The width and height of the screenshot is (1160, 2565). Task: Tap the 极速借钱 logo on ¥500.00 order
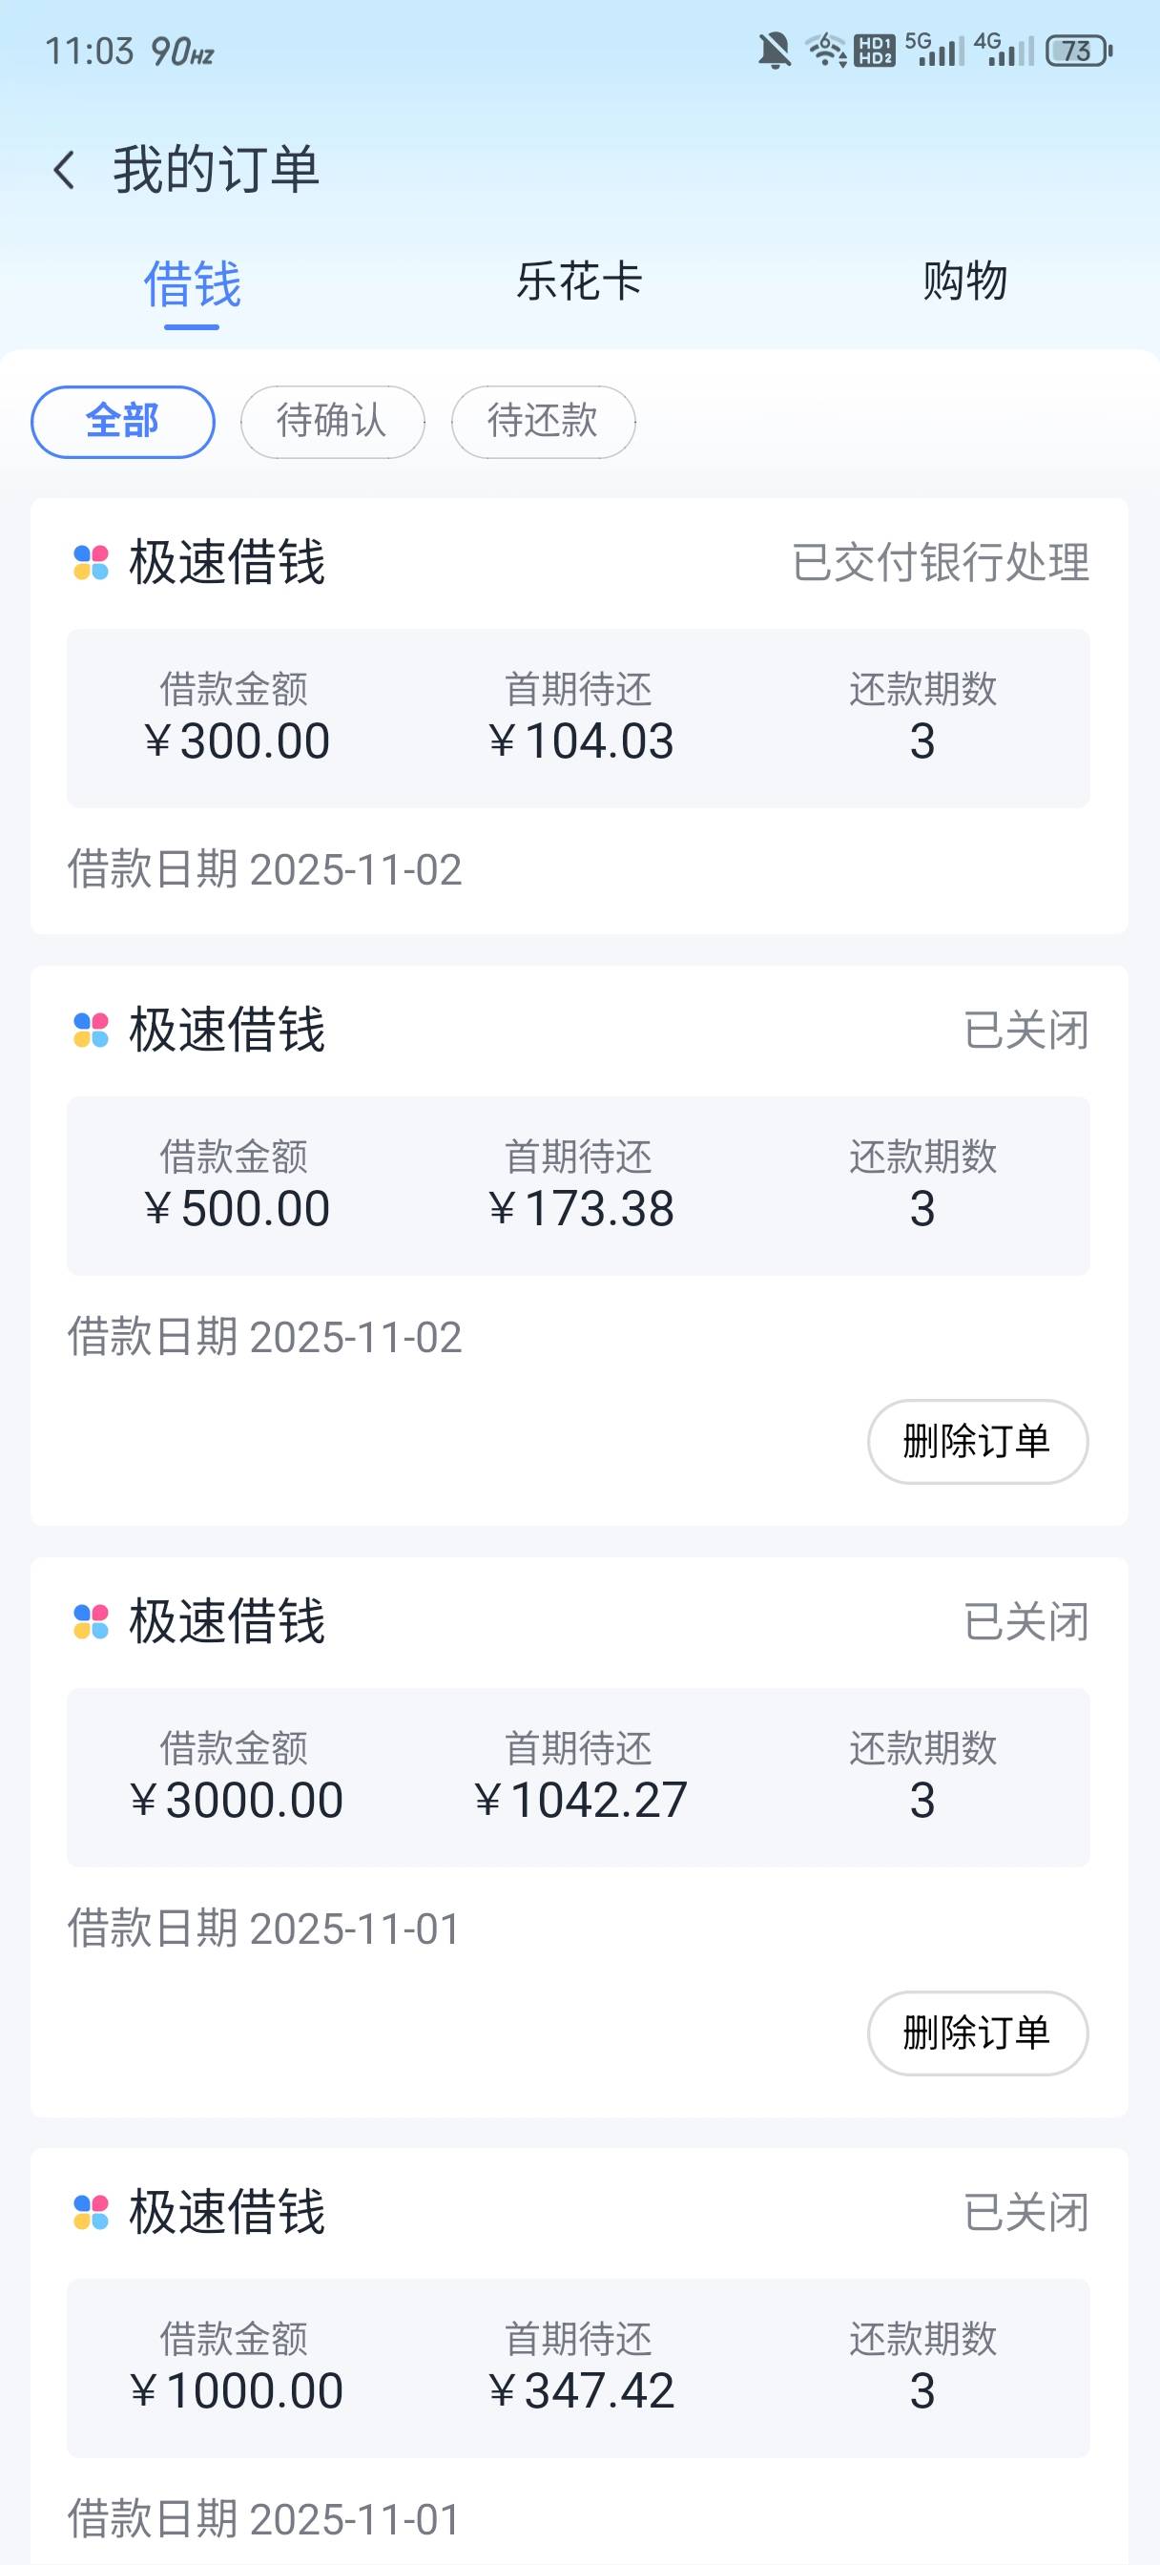click(91, 1030)
